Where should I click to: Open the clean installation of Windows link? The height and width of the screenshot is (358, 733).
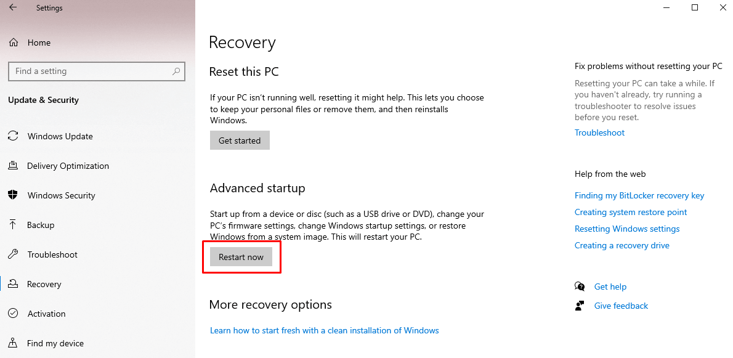click(x=324, y=330)
